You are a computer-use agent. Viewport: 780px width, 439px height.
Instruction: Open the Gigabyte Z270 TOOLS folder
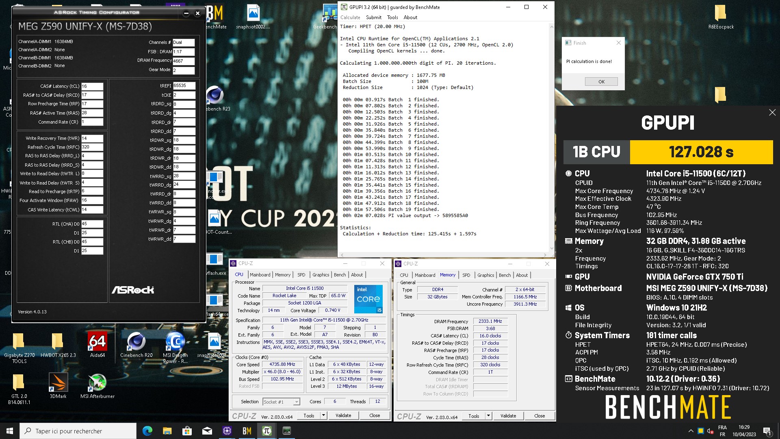click(19, 348)
